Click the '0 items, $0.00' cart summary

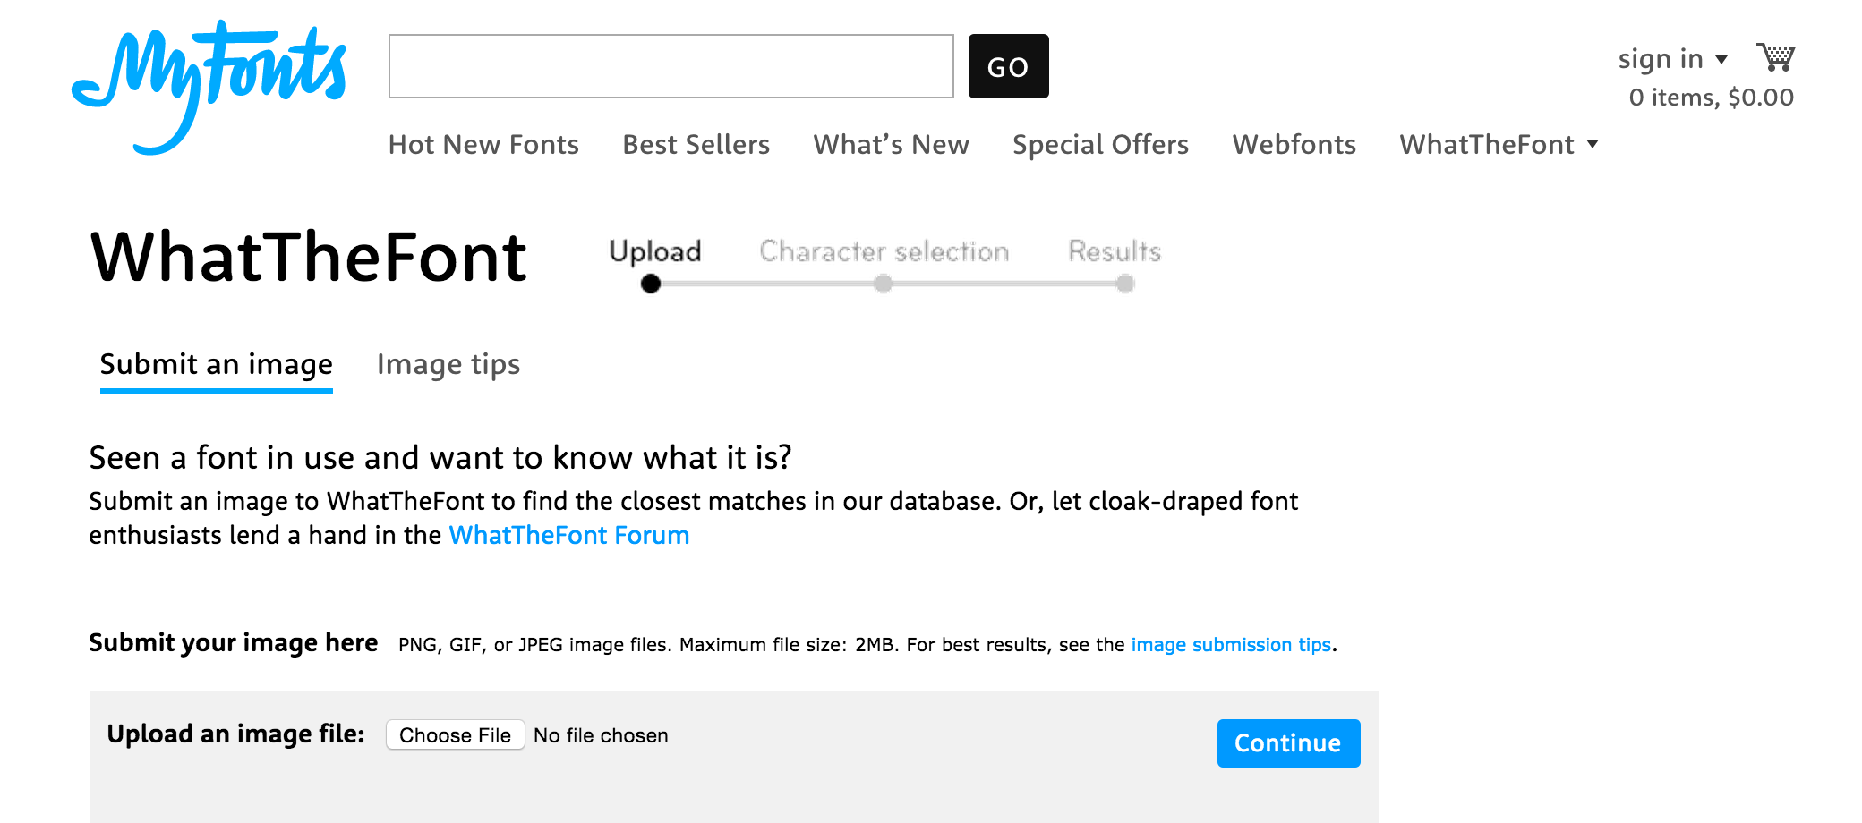pos(1712,98)
